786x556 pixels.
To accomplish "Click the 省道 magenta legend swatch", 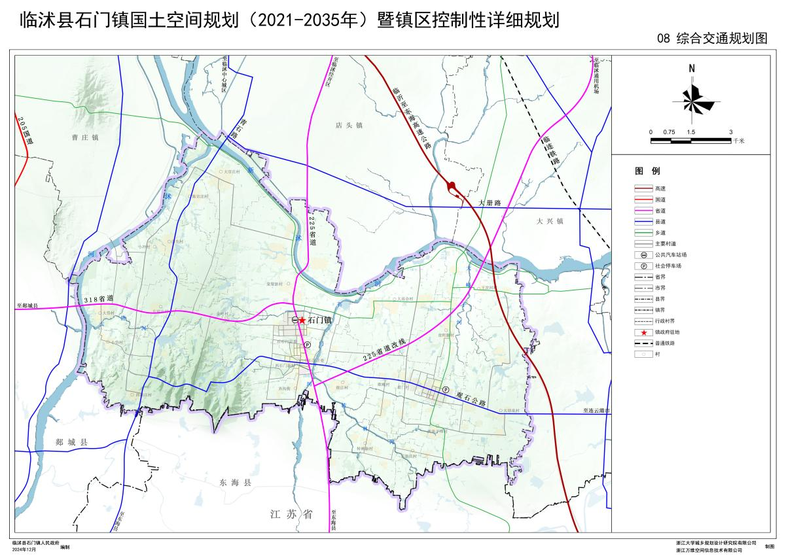I will tap(644, 211).
